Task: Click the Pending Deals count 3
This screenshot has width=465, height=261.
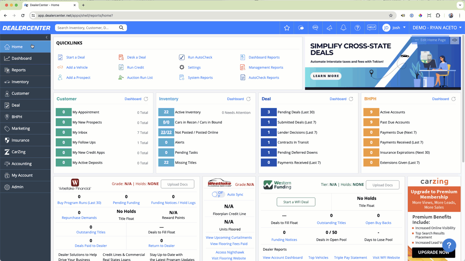Action: pos(269,112)
